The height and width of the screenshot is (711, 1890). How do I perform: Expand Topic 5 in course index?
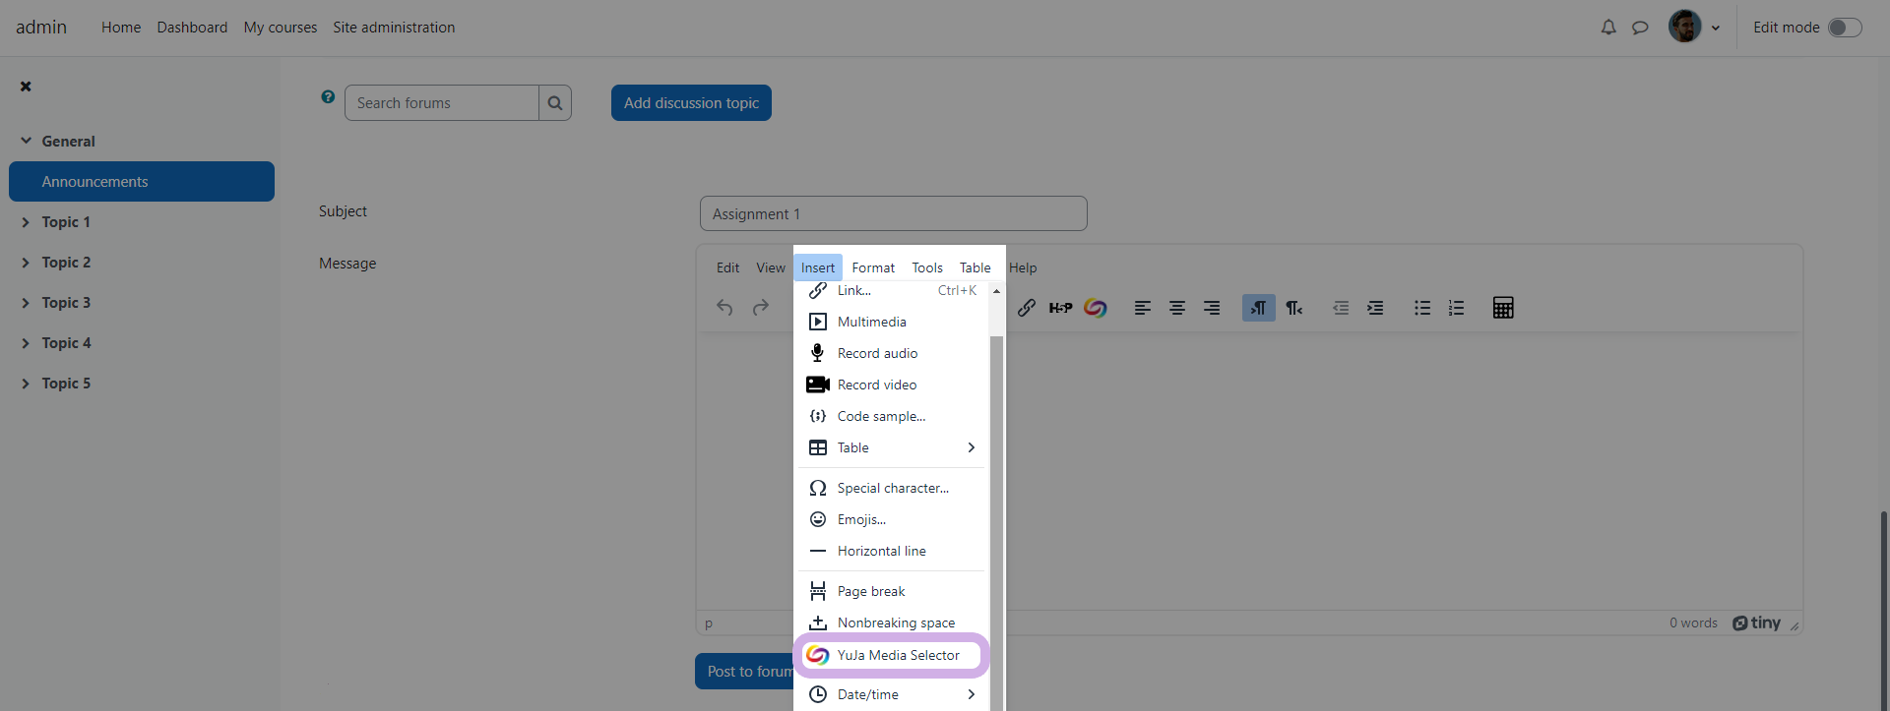[27, 384]
